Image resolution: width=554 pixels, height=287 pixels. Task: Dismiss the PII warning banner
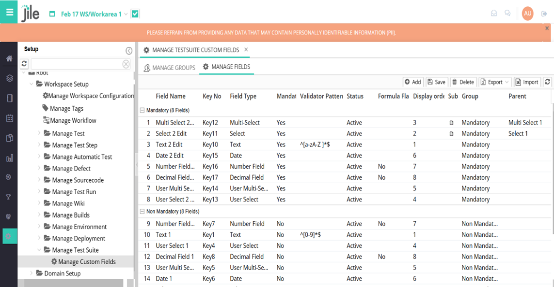(547, 28)
